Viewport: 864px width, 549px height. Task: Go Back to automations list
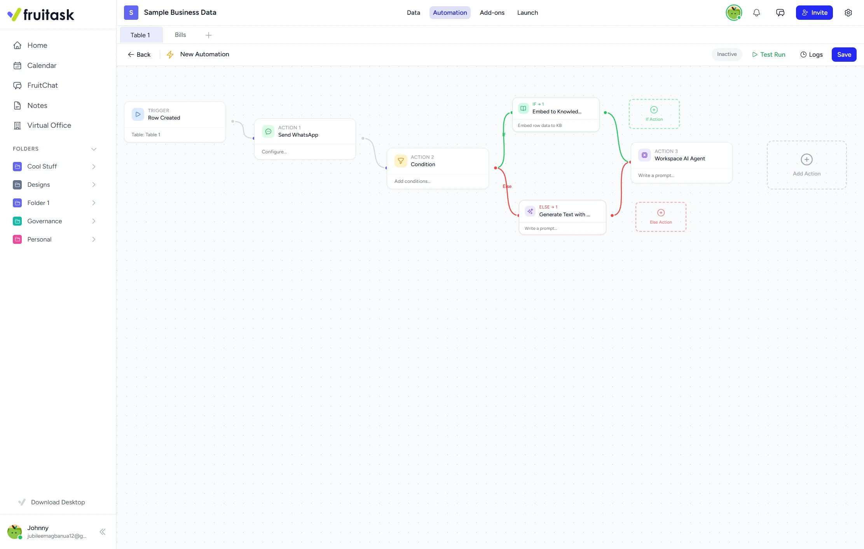139,55
